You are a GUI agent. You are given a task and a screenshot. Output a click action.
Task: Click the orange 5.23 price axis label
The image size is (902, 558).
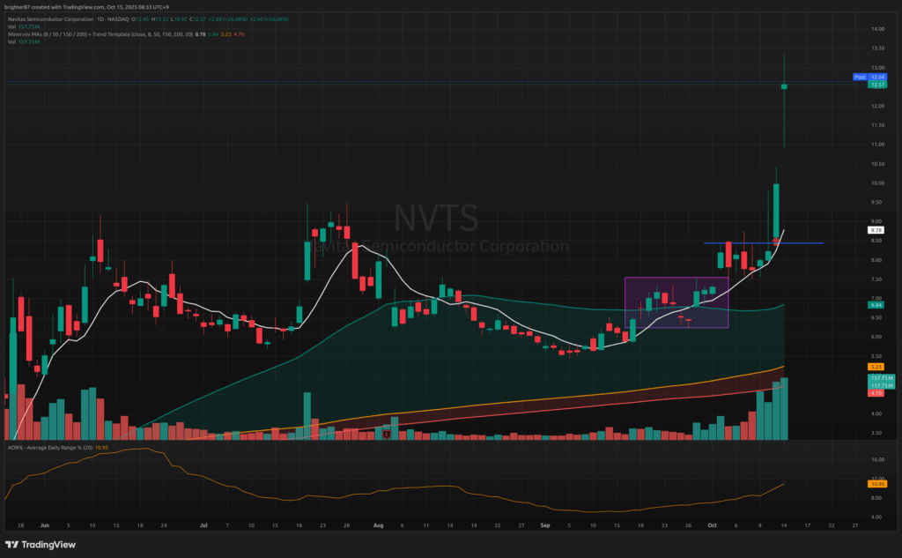tap(876, 367)
